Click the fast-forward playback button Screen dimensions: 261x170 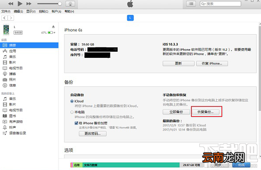click(x=29, y=4)
